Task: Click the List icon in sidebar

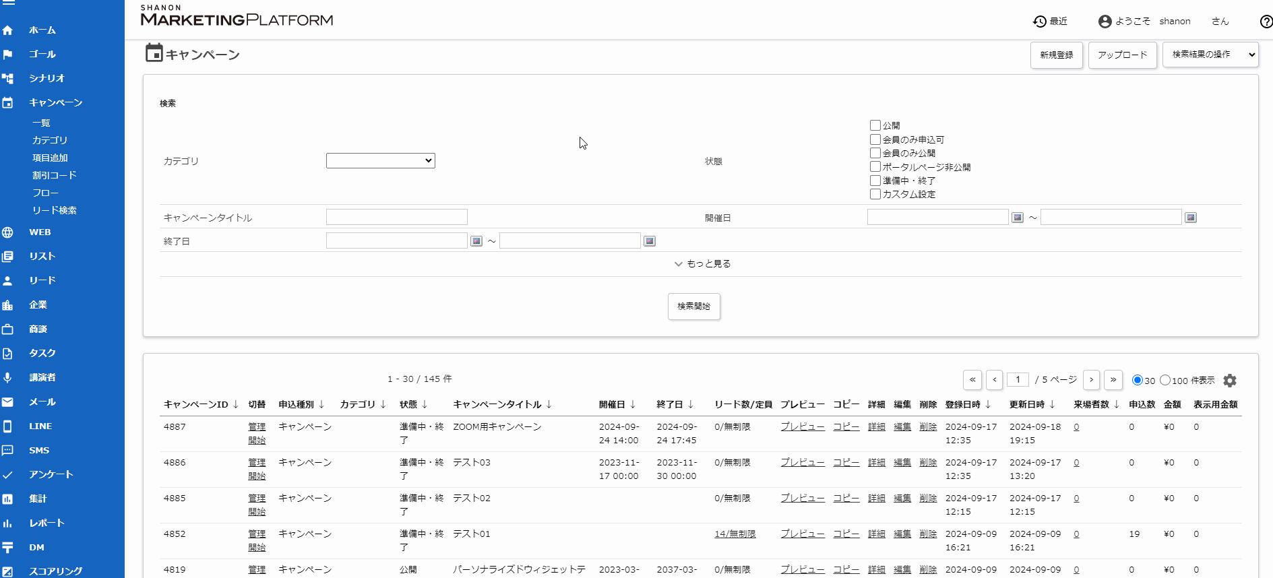Action: point(7,257)
